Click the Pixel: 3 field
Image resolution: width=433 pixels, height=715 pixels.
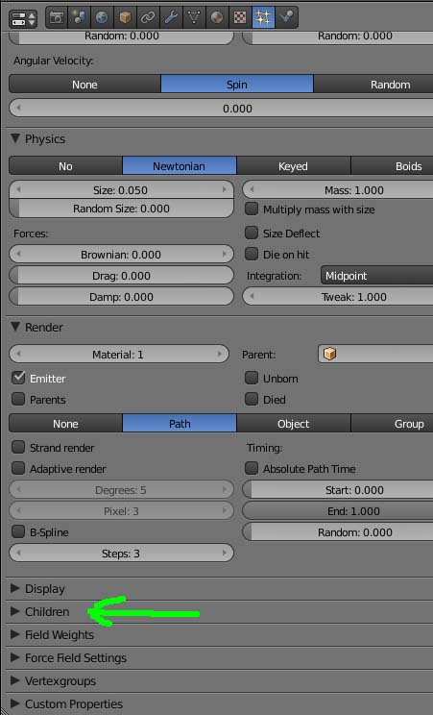[121, 510]
